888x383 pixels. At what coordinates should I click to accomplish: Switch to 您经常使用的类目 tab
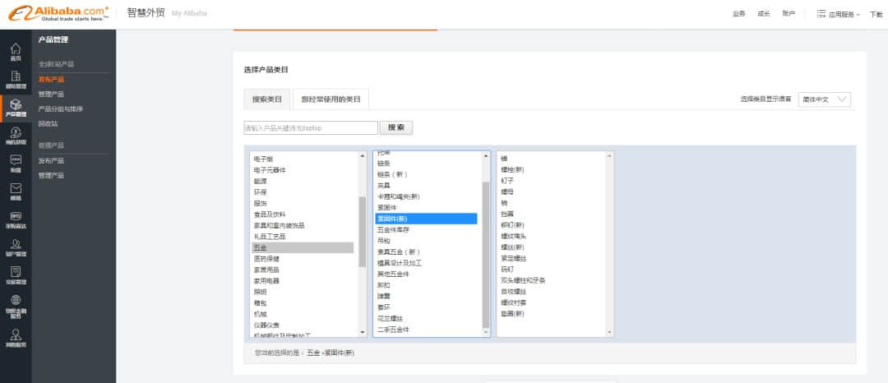point(331,99)
